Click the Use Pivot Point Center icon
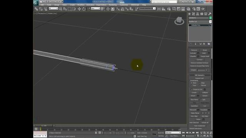Viewport: 246px width, 138px height. (103, 9)
